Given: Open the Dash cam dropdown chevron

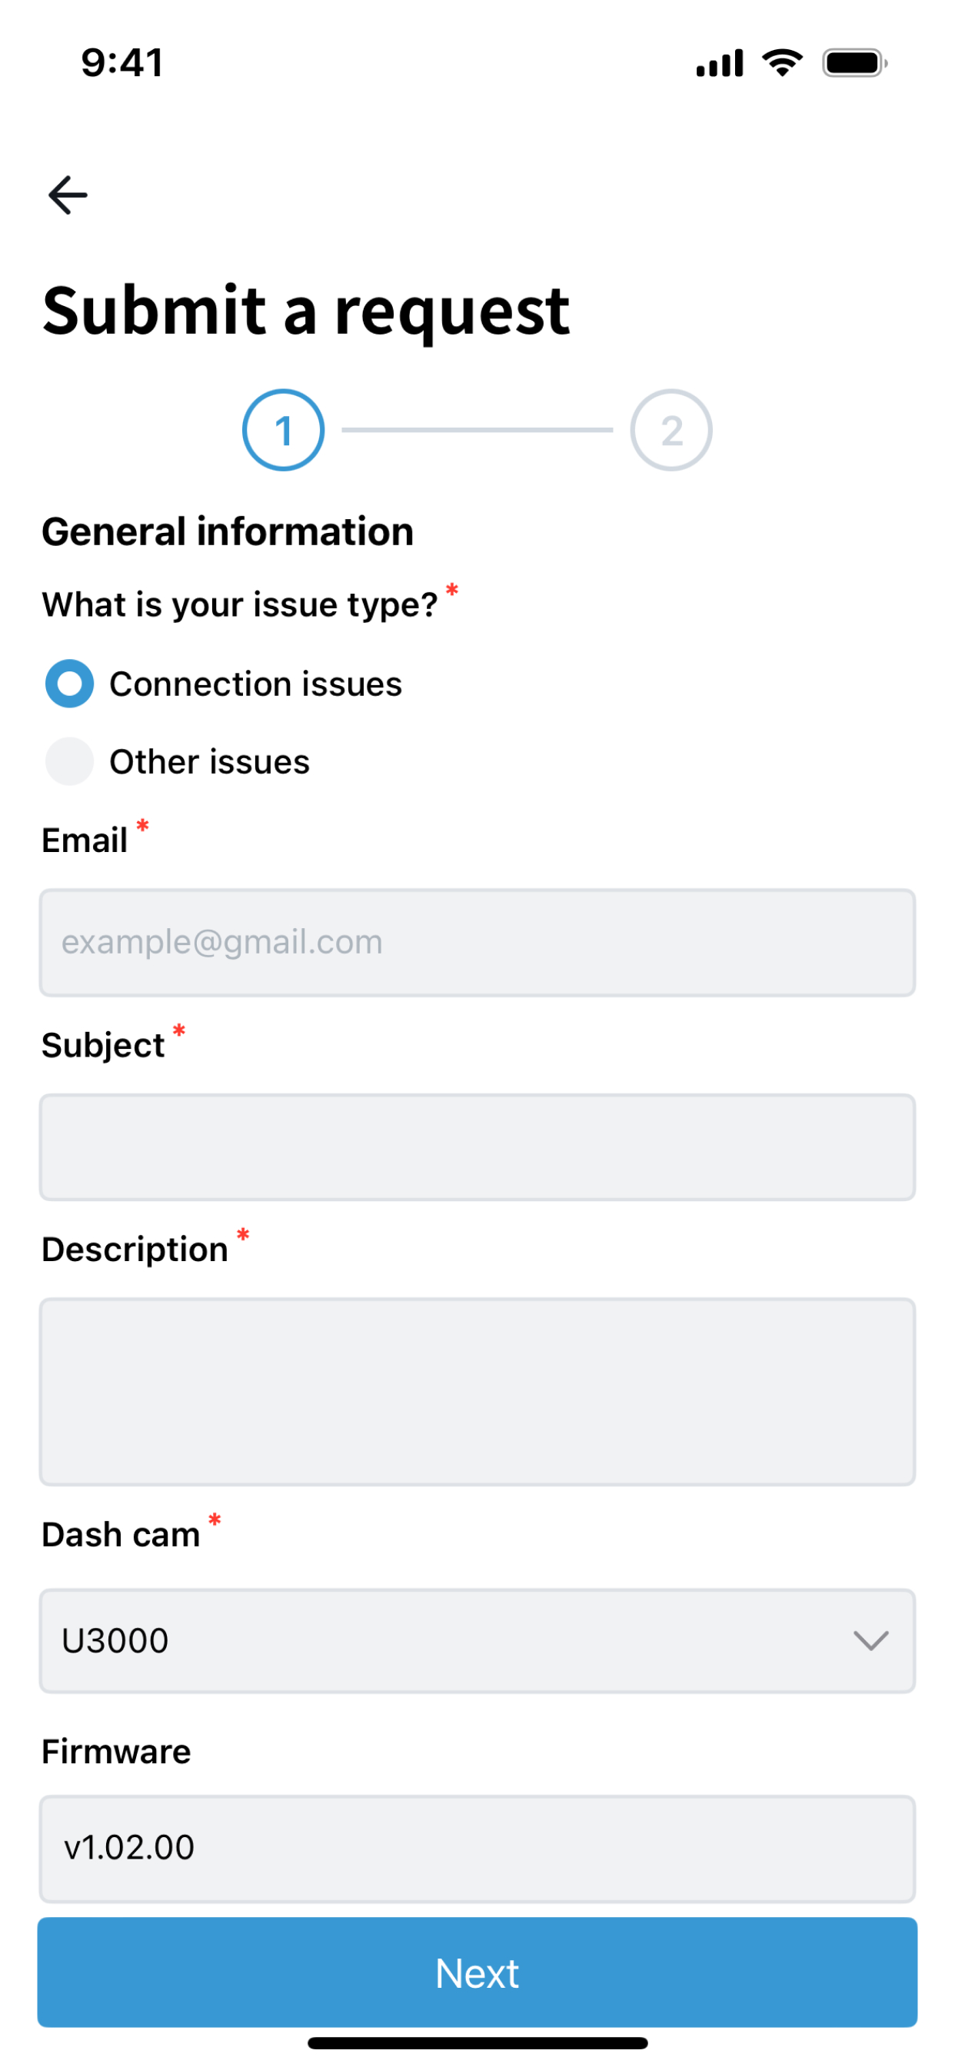Looking at the screenshot, I should [x=870, y=1641].
